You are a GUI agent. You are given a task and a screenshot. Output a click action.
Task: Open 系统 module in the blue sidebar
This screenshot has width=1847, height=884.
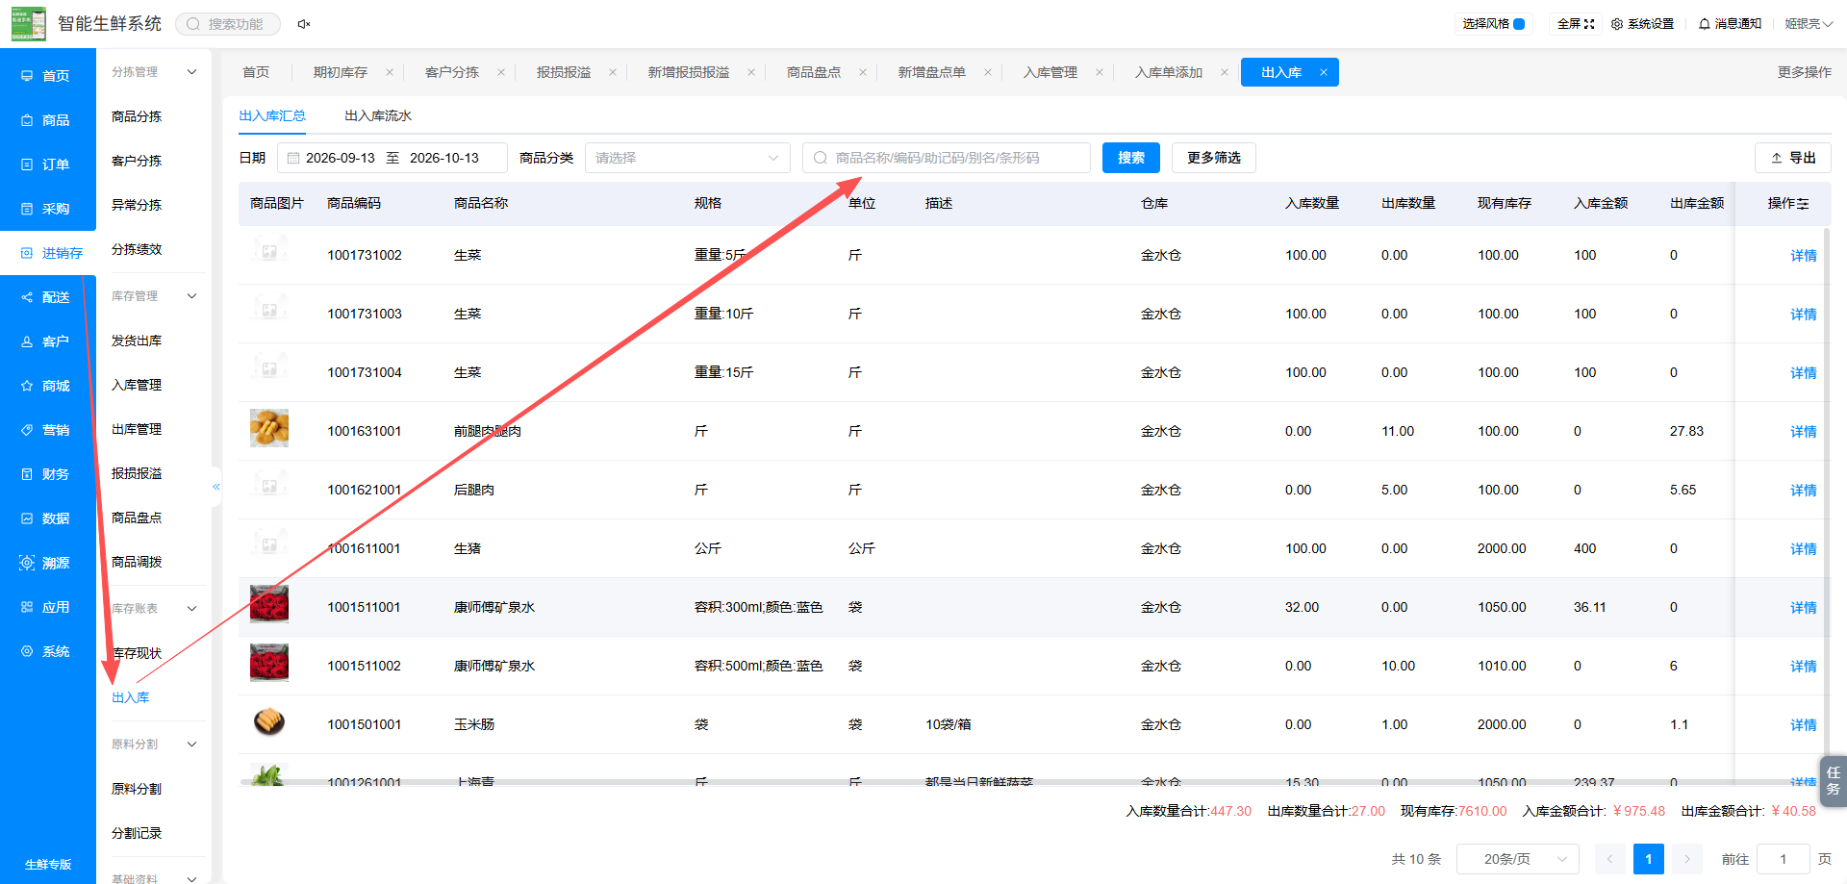[47, 651]
